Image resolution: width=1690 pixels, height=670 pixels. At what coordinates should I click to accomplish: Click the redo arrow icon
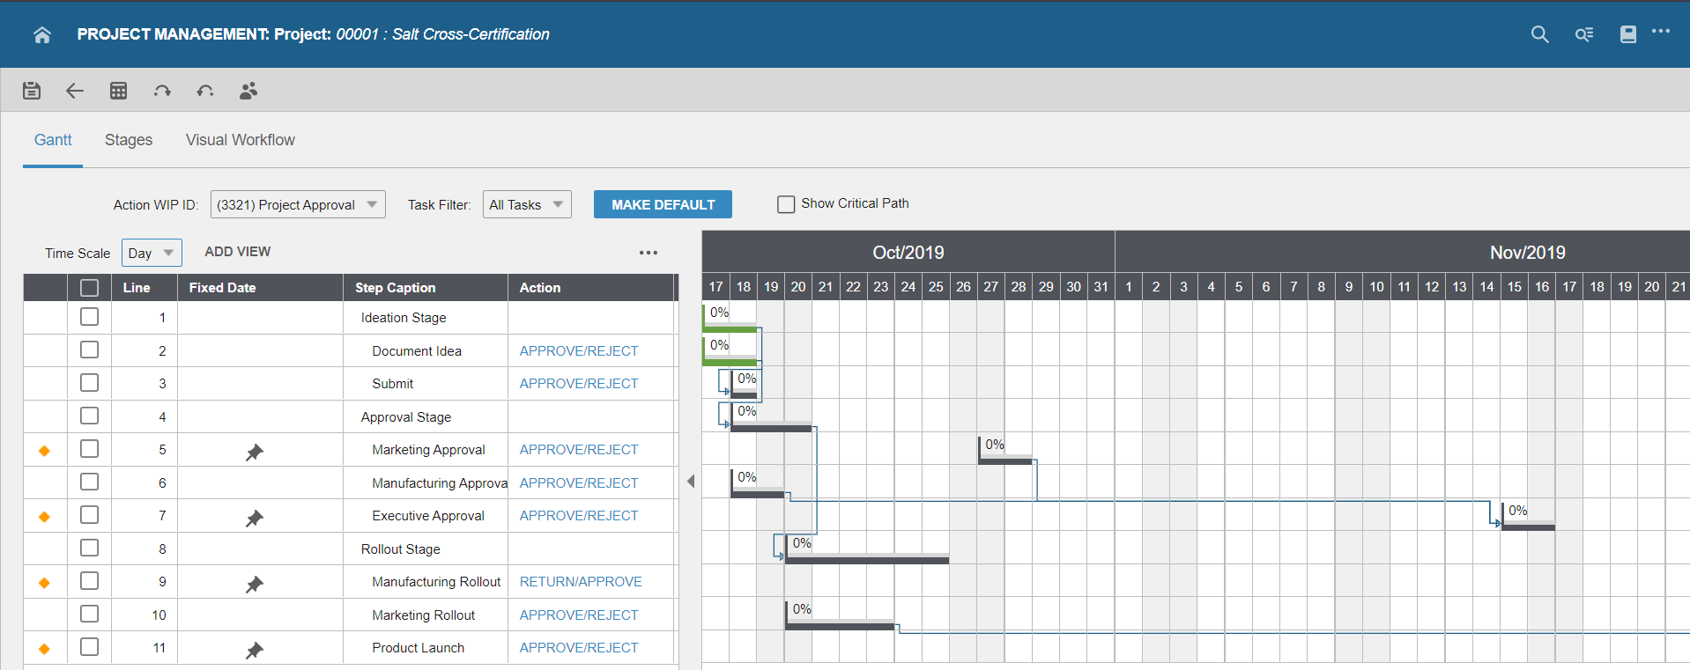click(x=162, y=91)
